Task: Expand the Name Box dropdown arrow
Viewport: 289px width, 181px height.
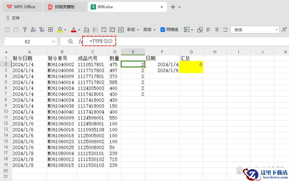Action: [x=53, y=42]
